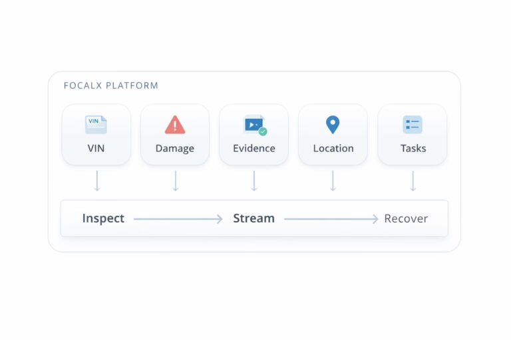The height and width of the screenshot is (340, 511).
Task: Click the down arrow below Location card
Action: (x=333, y=181)
